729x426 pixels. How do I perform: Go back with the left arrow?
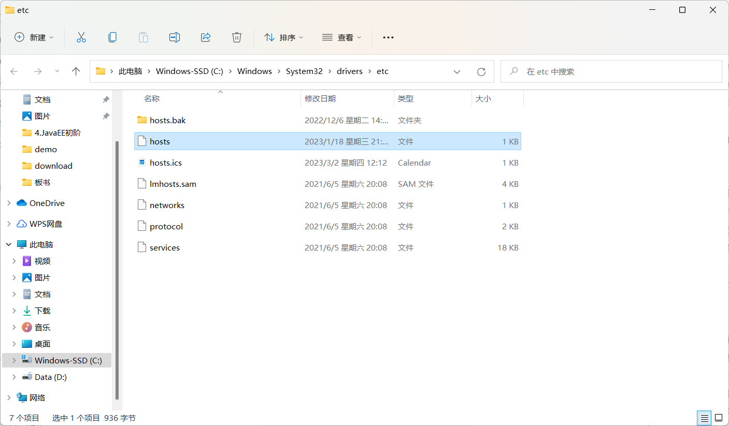point(15,71)
